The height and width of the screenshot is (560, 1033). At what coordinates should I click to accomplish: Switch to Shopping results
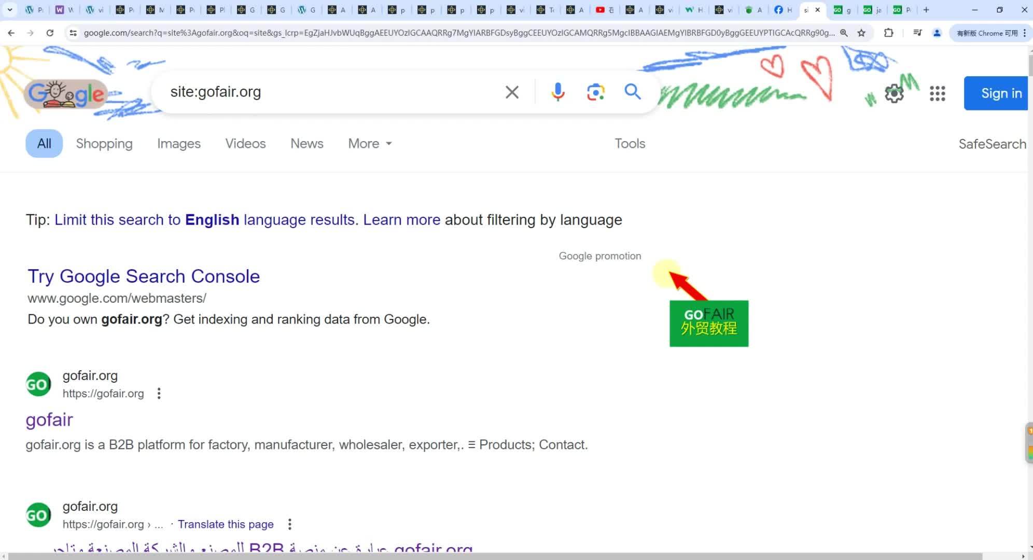click(x=104, y=144)
